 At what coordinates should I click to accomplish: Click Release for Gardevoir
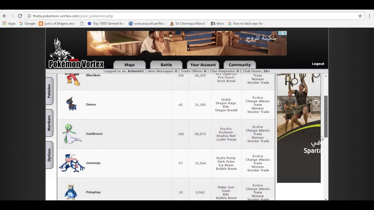point(258,137)
